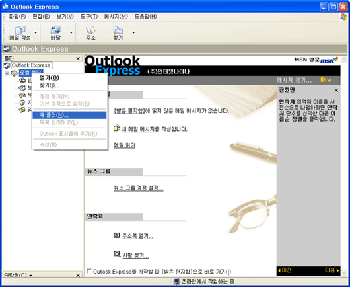This screenshot has width=350, height=287.
Task: Click the Outlook Express root folder icon
Action: tap(7, 65)
